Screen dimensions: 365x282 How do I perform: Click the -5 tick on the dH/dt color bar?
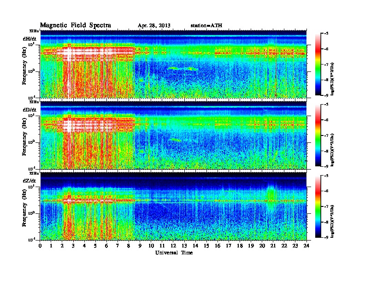tap(326, 34)
